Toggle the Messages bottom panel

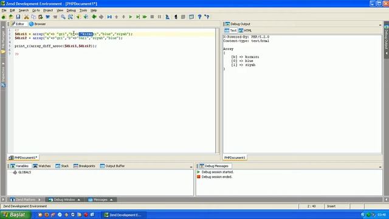coord(100,200)
